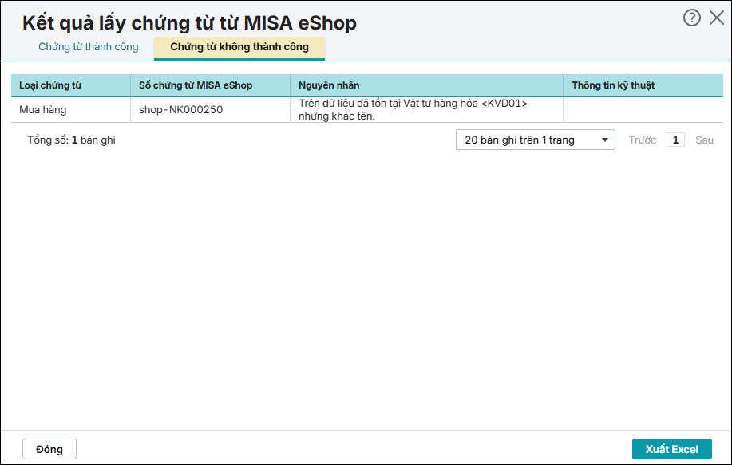Switch to the Chứng từ thành công tab
Image resolution: width=732 pixels, height=465 pixels.
tap(88, 47)
